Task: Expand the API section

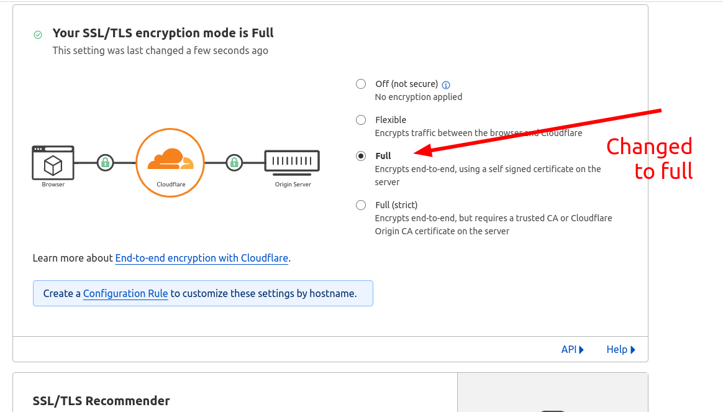Action: point(572,349)
